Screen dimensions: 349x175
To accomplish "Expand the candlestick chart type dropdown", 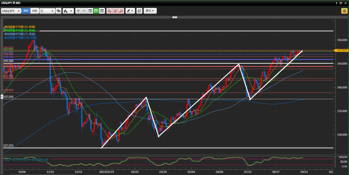I will [x=68, y=11].
